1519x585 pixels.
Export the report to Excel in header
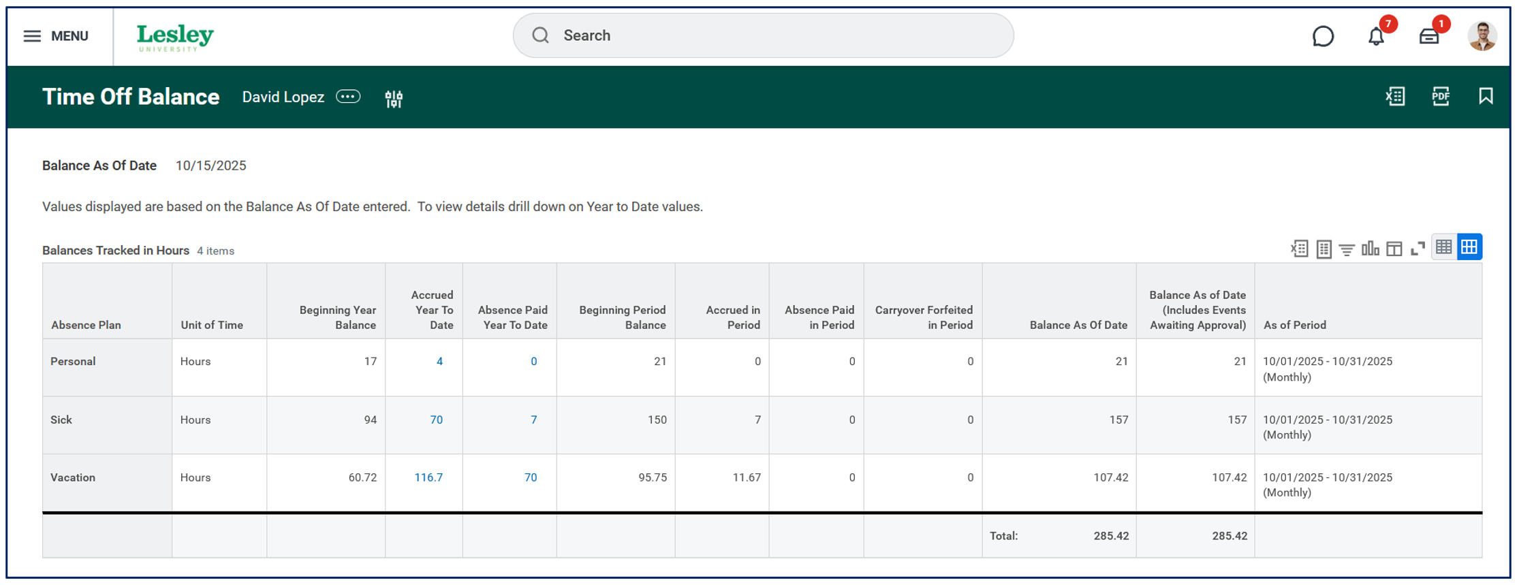(1395, 97)
